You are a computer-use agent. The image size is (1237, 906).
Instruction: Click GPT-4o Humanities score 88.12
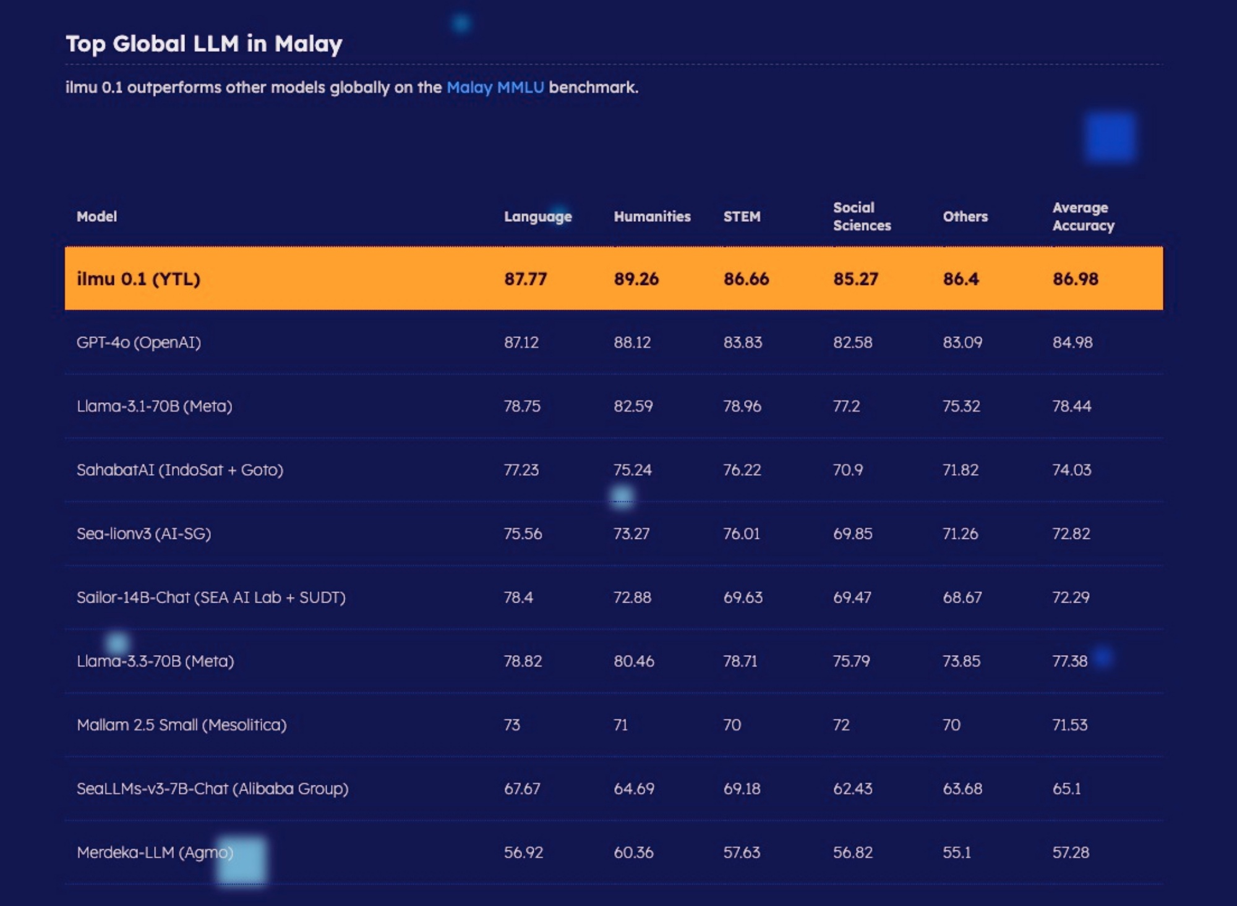(632, 342)
